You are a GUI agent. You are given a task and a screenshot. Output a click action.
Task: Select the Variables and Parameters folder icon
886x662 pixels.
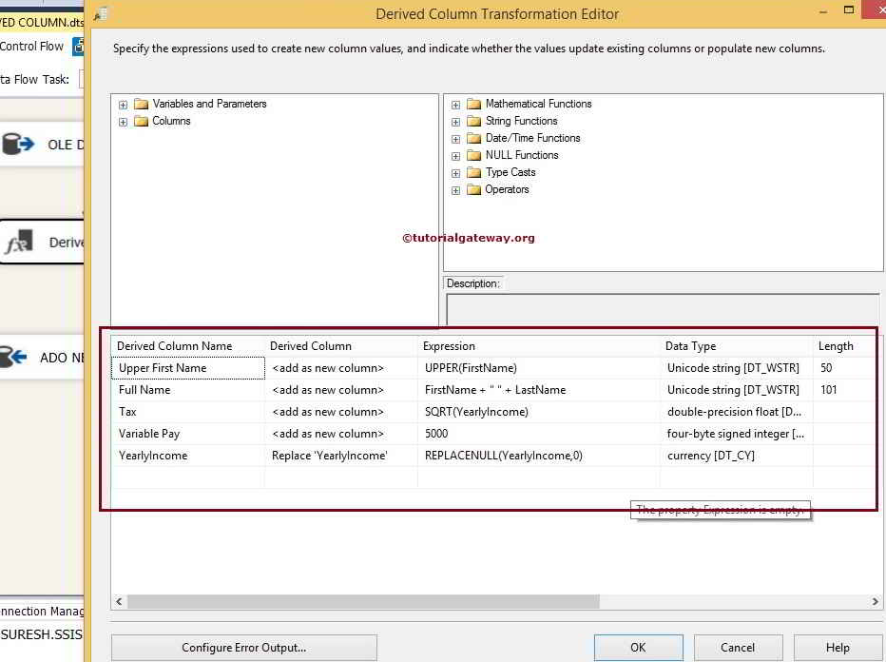pos(139,104)
